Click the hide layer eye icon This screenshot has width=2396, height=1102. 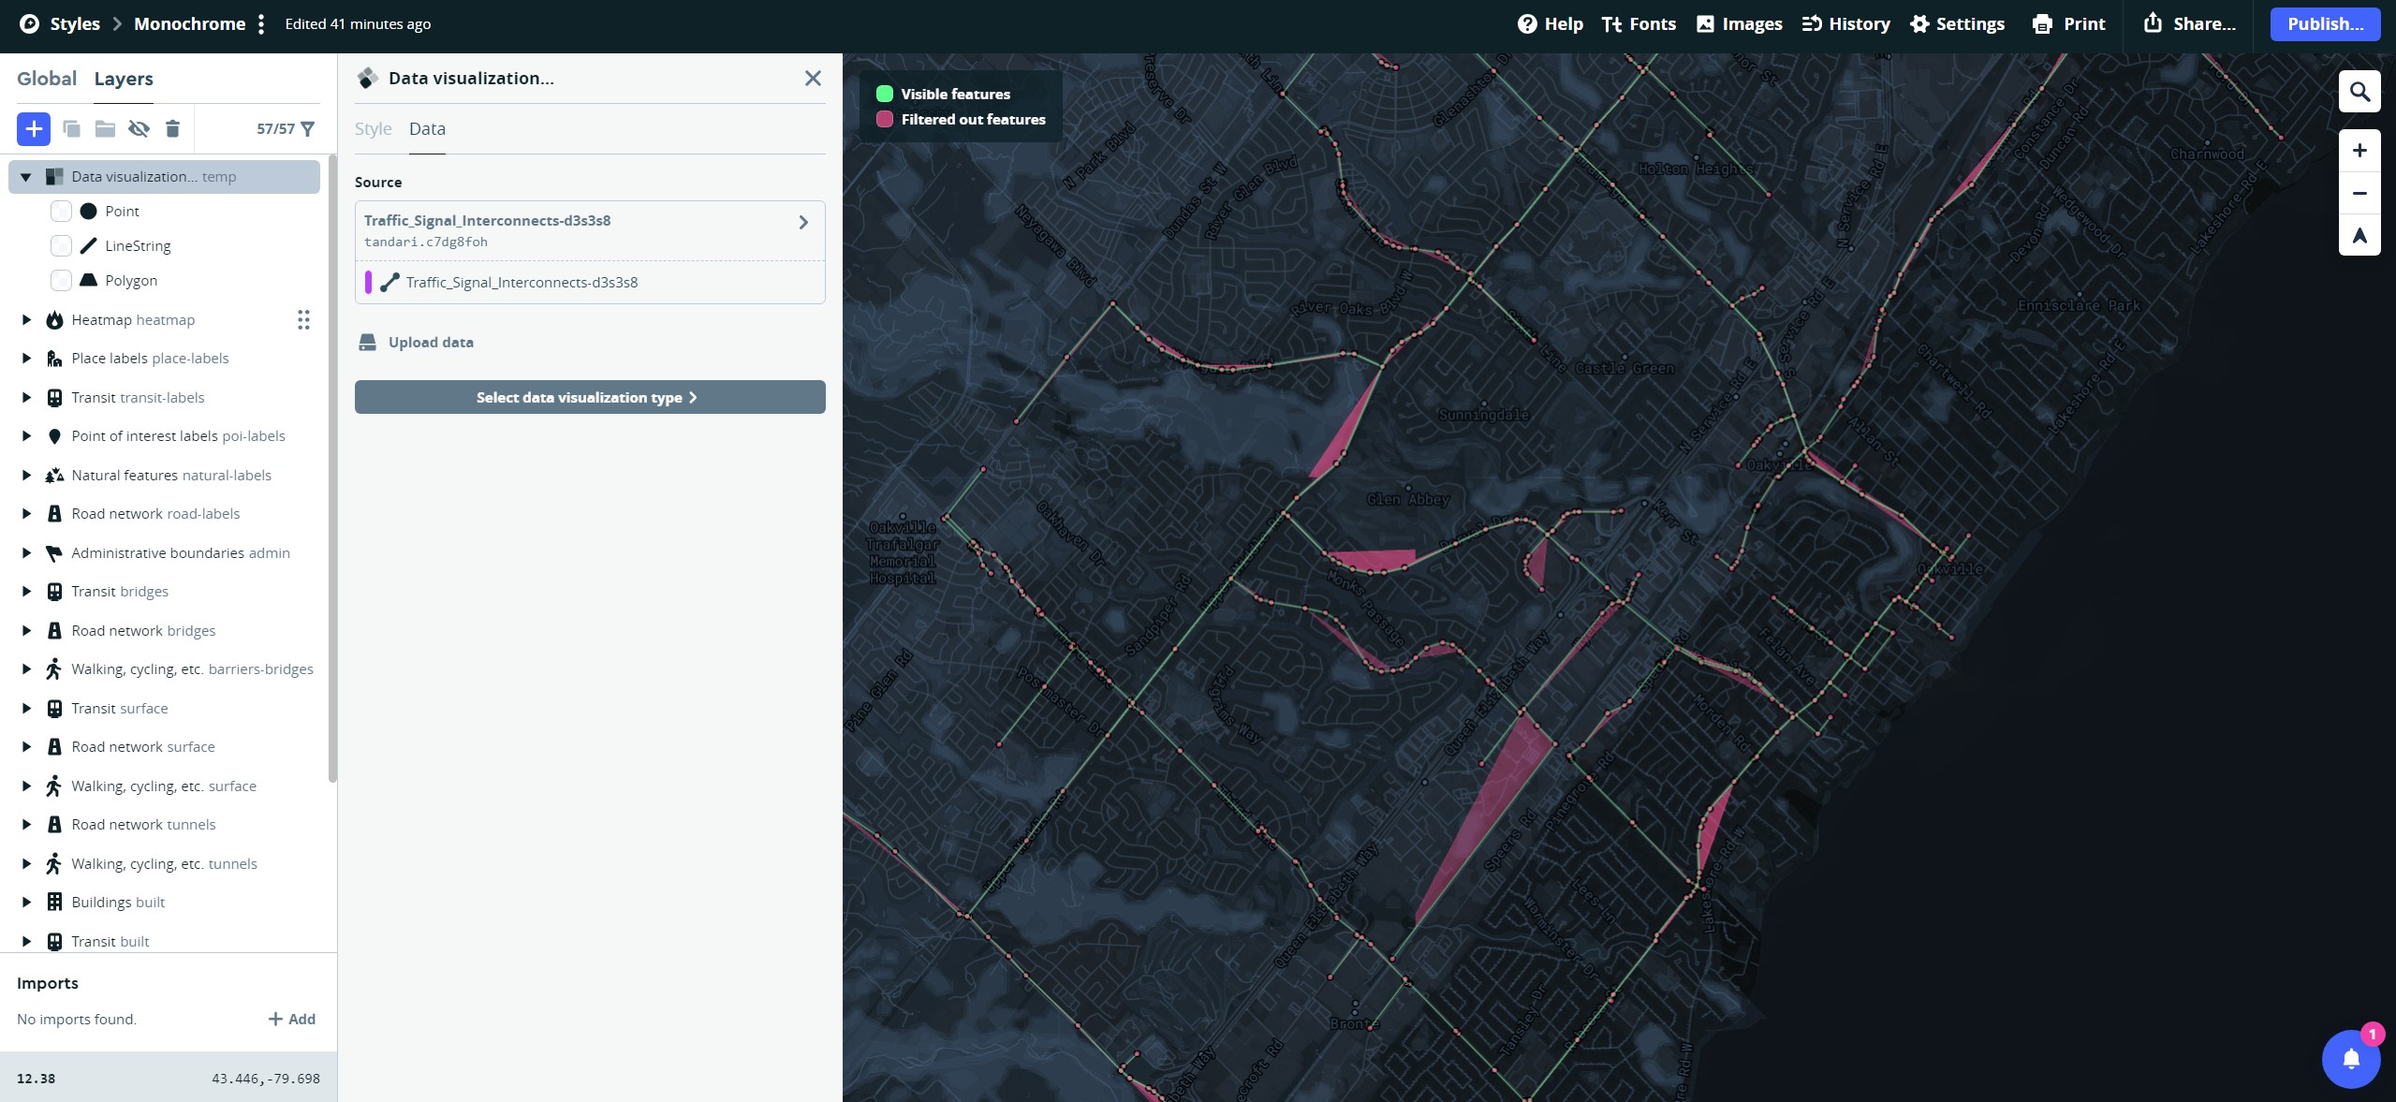coord(139,128)
